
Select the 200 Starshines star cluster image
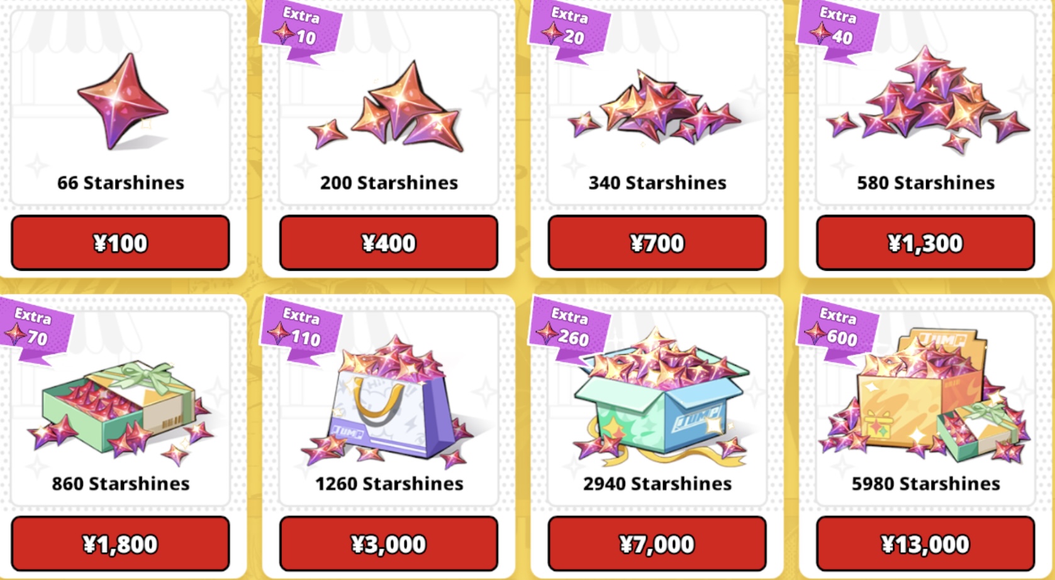pos(386,106)
